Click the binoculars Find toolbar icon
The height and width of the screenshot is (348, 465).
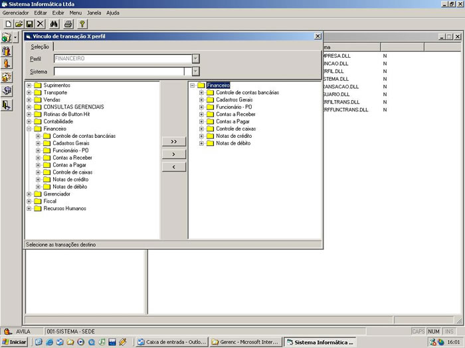(54, 24)
